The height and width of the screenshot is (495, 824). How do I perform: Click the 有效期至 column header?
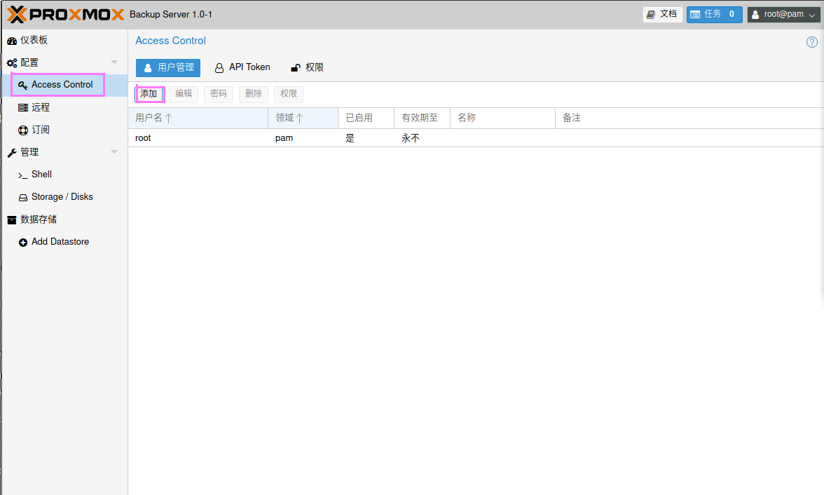point(422,118)
